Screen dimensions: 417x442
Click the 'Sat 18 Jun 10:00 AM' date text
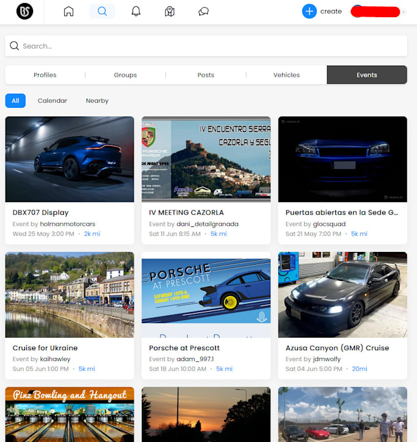coord(178,369)
